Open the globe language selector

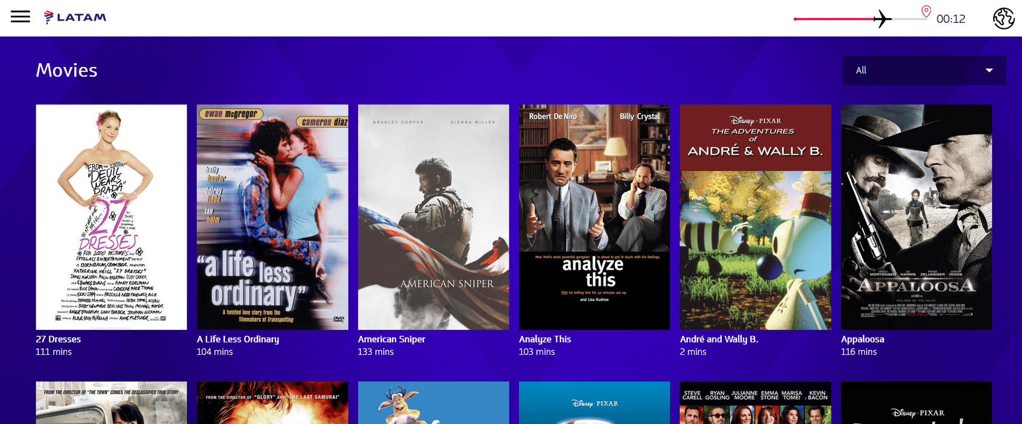tap(1003, 18)
